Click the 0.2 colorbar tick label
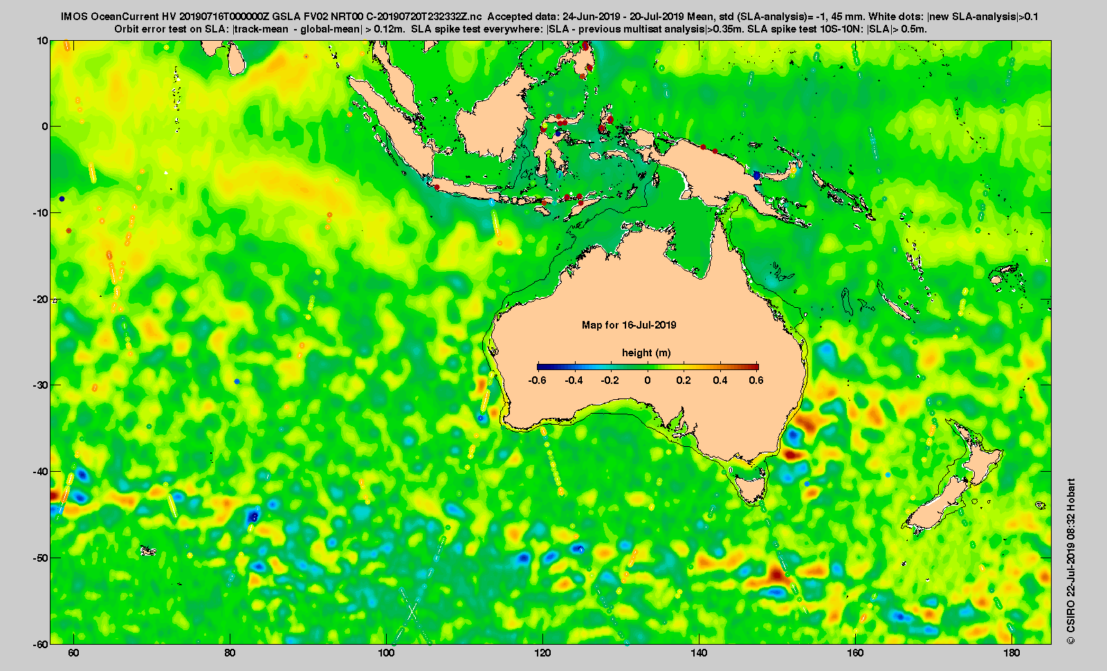Viewport: 1107px width, 671px height. [x=684, y=380]
